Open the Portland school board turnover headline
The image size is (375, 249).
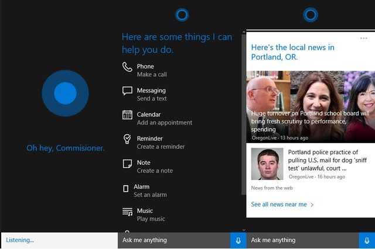(x=310, y=121)
